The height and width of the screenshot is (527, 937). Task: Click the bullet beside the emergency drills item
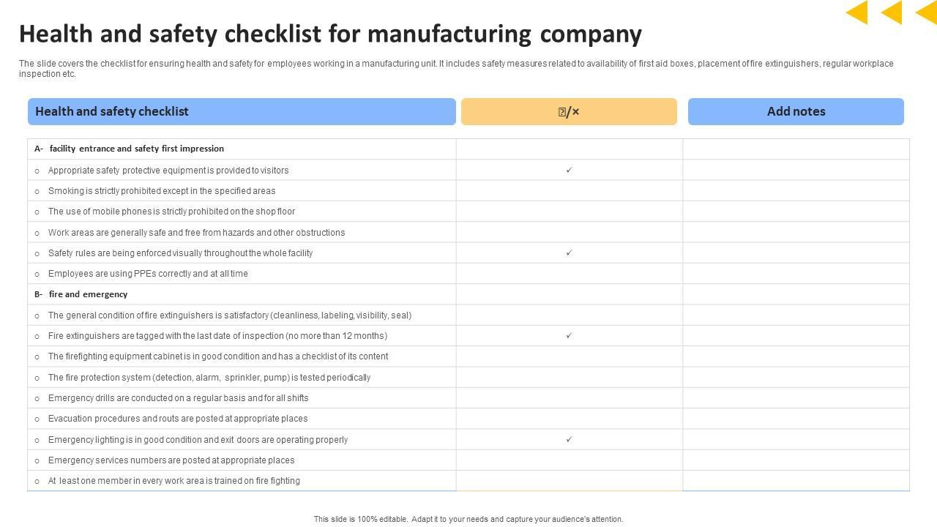tap(37, 398)
